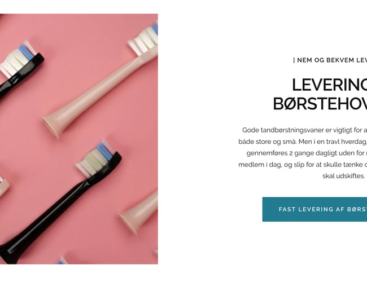Image resolution: width=367 pixels, height=282 pixels.
Task: Click the blue bristle tip at the photo's bottom edge
Action: [62, 261]
